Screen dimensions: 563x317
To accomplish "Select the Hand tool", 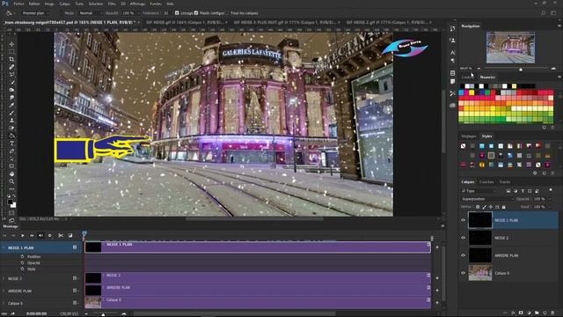I will 11,174.
